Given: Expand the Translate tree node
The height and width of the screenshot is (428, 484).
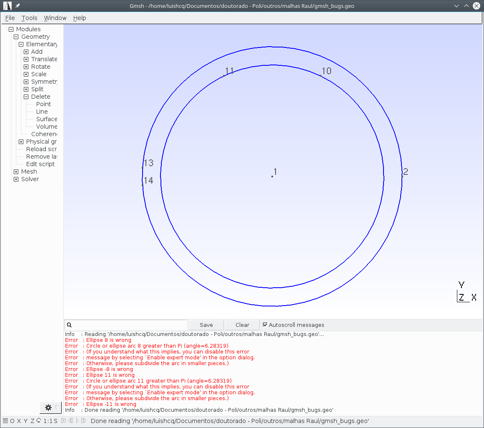Looking at the screenshot, I should tap(26, 59).
